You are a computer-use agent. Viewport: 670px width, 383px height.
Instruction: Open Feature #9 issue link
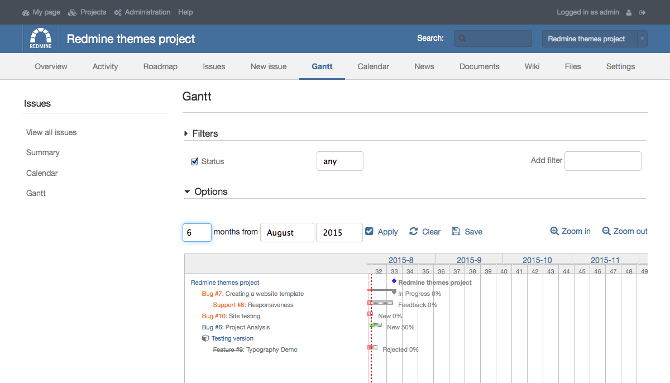(x=228, y=350)
